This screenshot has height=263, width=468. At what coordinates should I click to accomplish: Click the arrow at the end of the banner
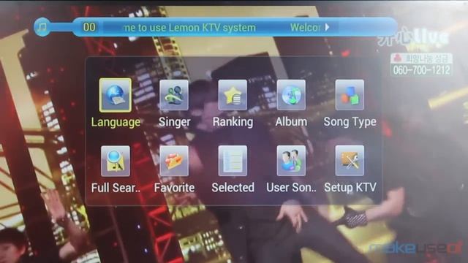click(x=328, y=27)
